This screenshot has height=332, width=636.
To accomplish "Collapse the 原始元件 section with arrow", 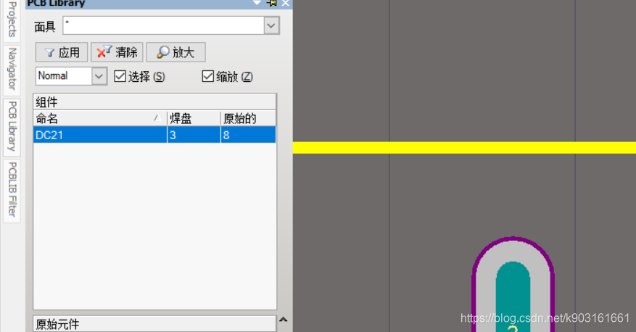I will pos(283,320).
